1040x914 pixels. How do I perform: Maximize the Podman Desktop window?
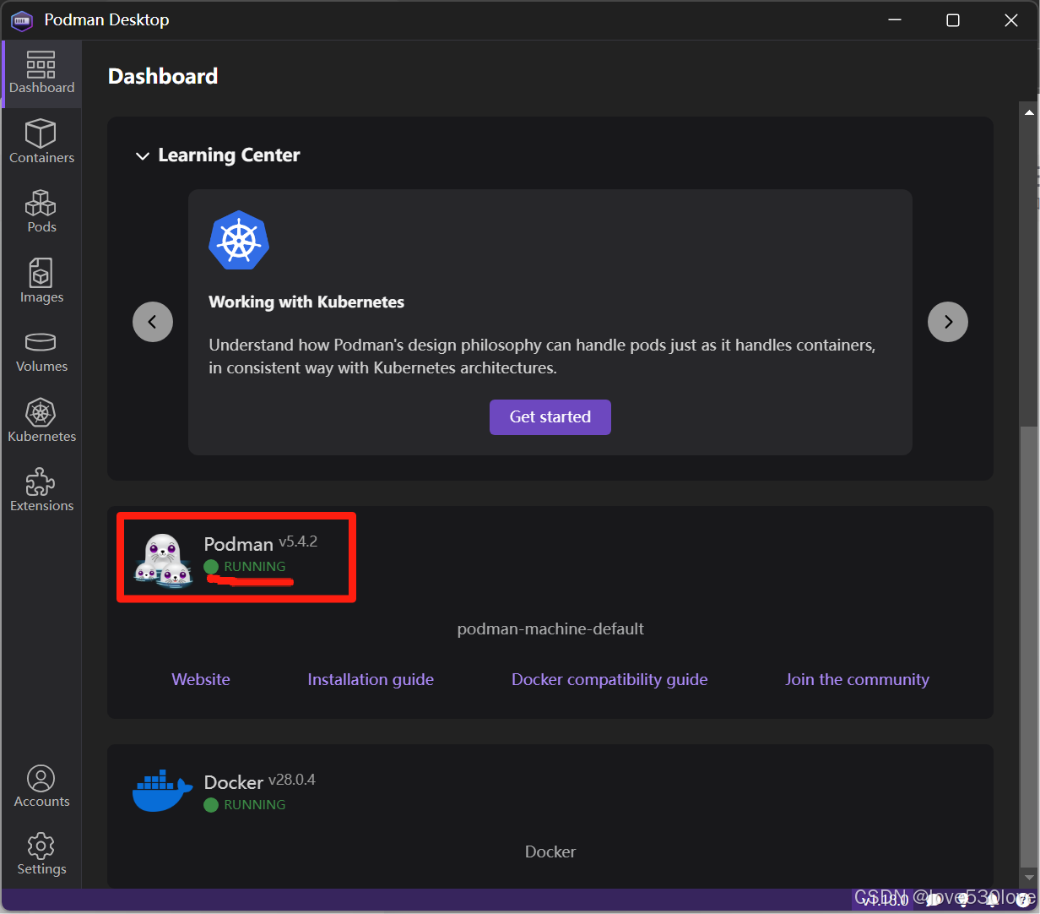coord(953,20)
